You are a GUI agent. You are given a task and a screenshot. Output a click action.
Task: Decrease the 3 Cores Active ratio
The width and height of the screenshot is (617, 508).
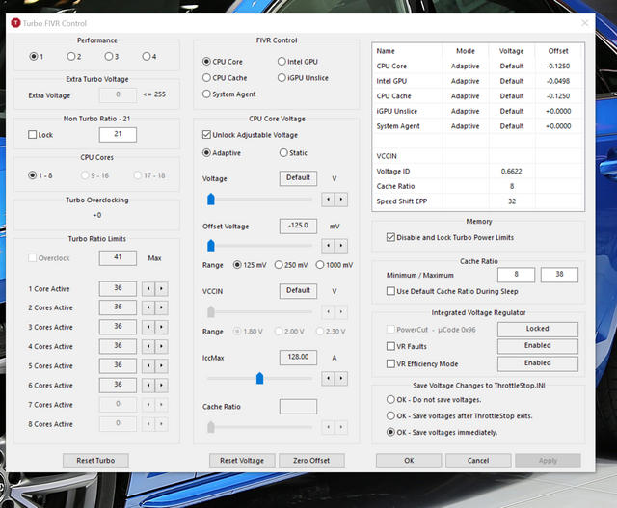point(148,327)
